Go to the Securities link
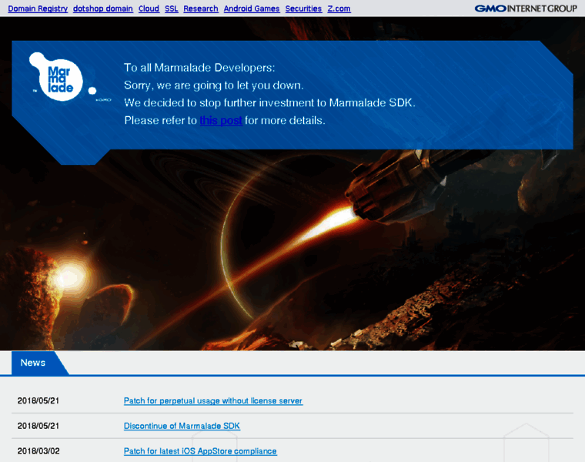The height and width of the screenshot is (462, 585). [304, 8]
